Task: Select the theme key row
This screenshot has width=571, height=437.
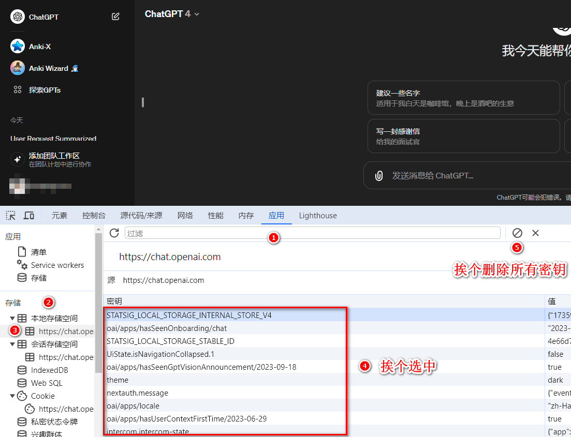Action: [324, 380]
